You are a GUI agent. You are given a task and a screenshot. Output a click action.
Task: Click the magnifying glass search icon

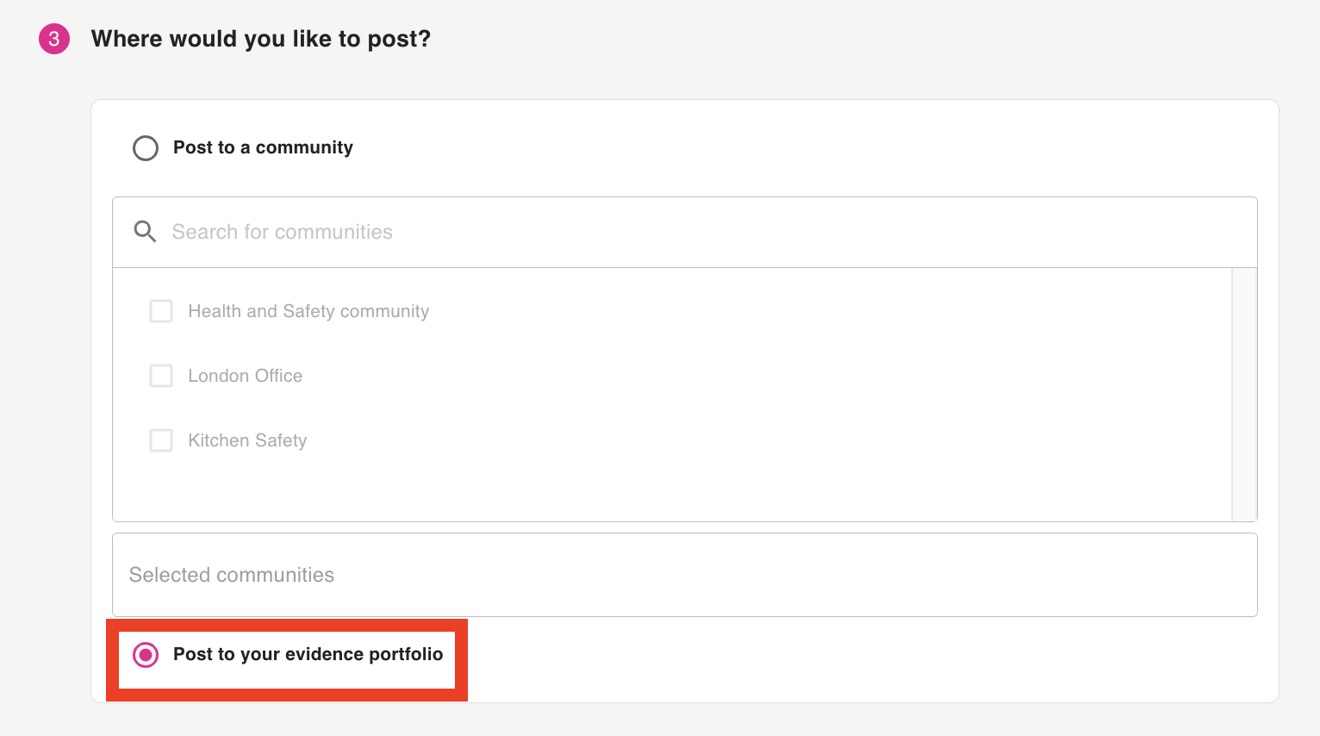145,232
